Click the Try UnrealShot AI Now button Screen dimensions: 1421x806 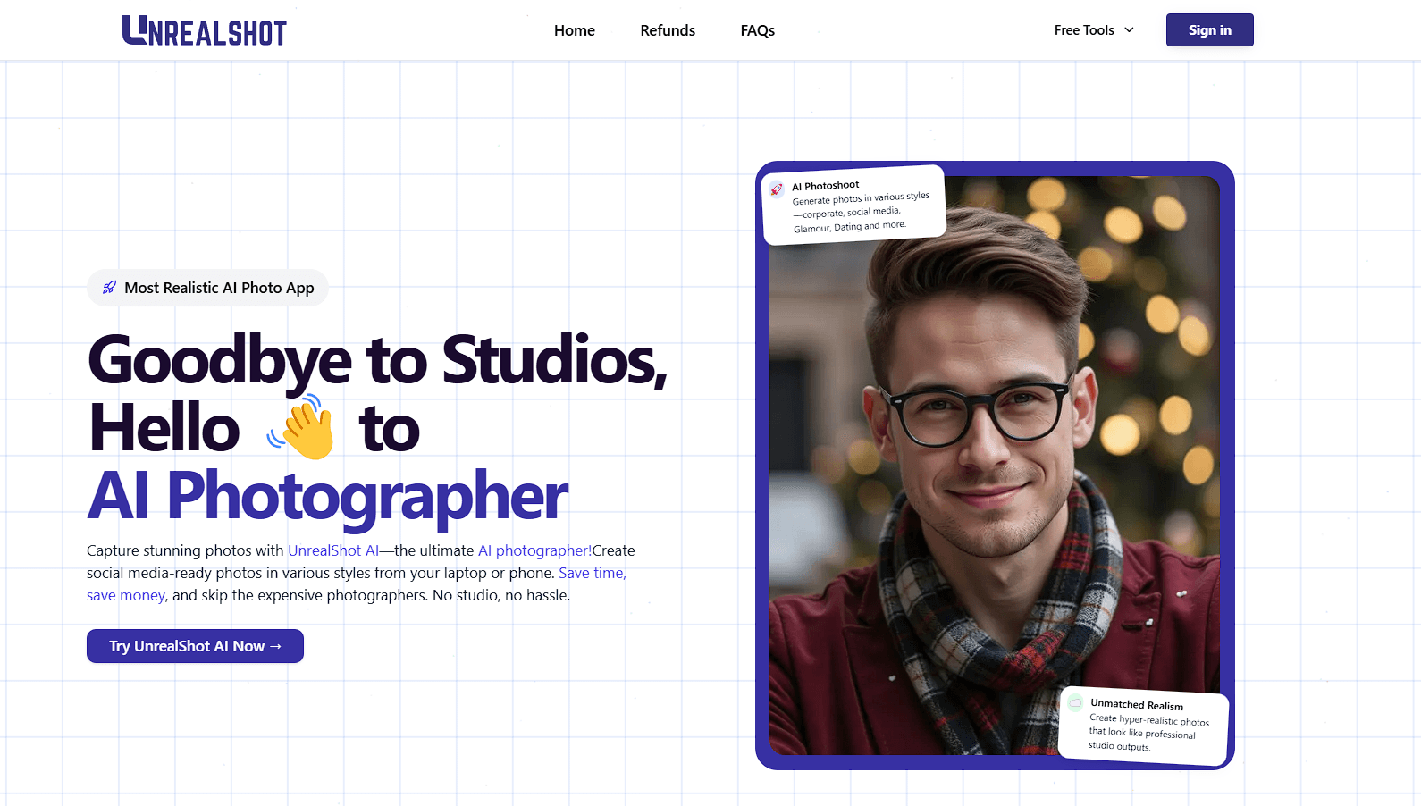pos(195,646)
